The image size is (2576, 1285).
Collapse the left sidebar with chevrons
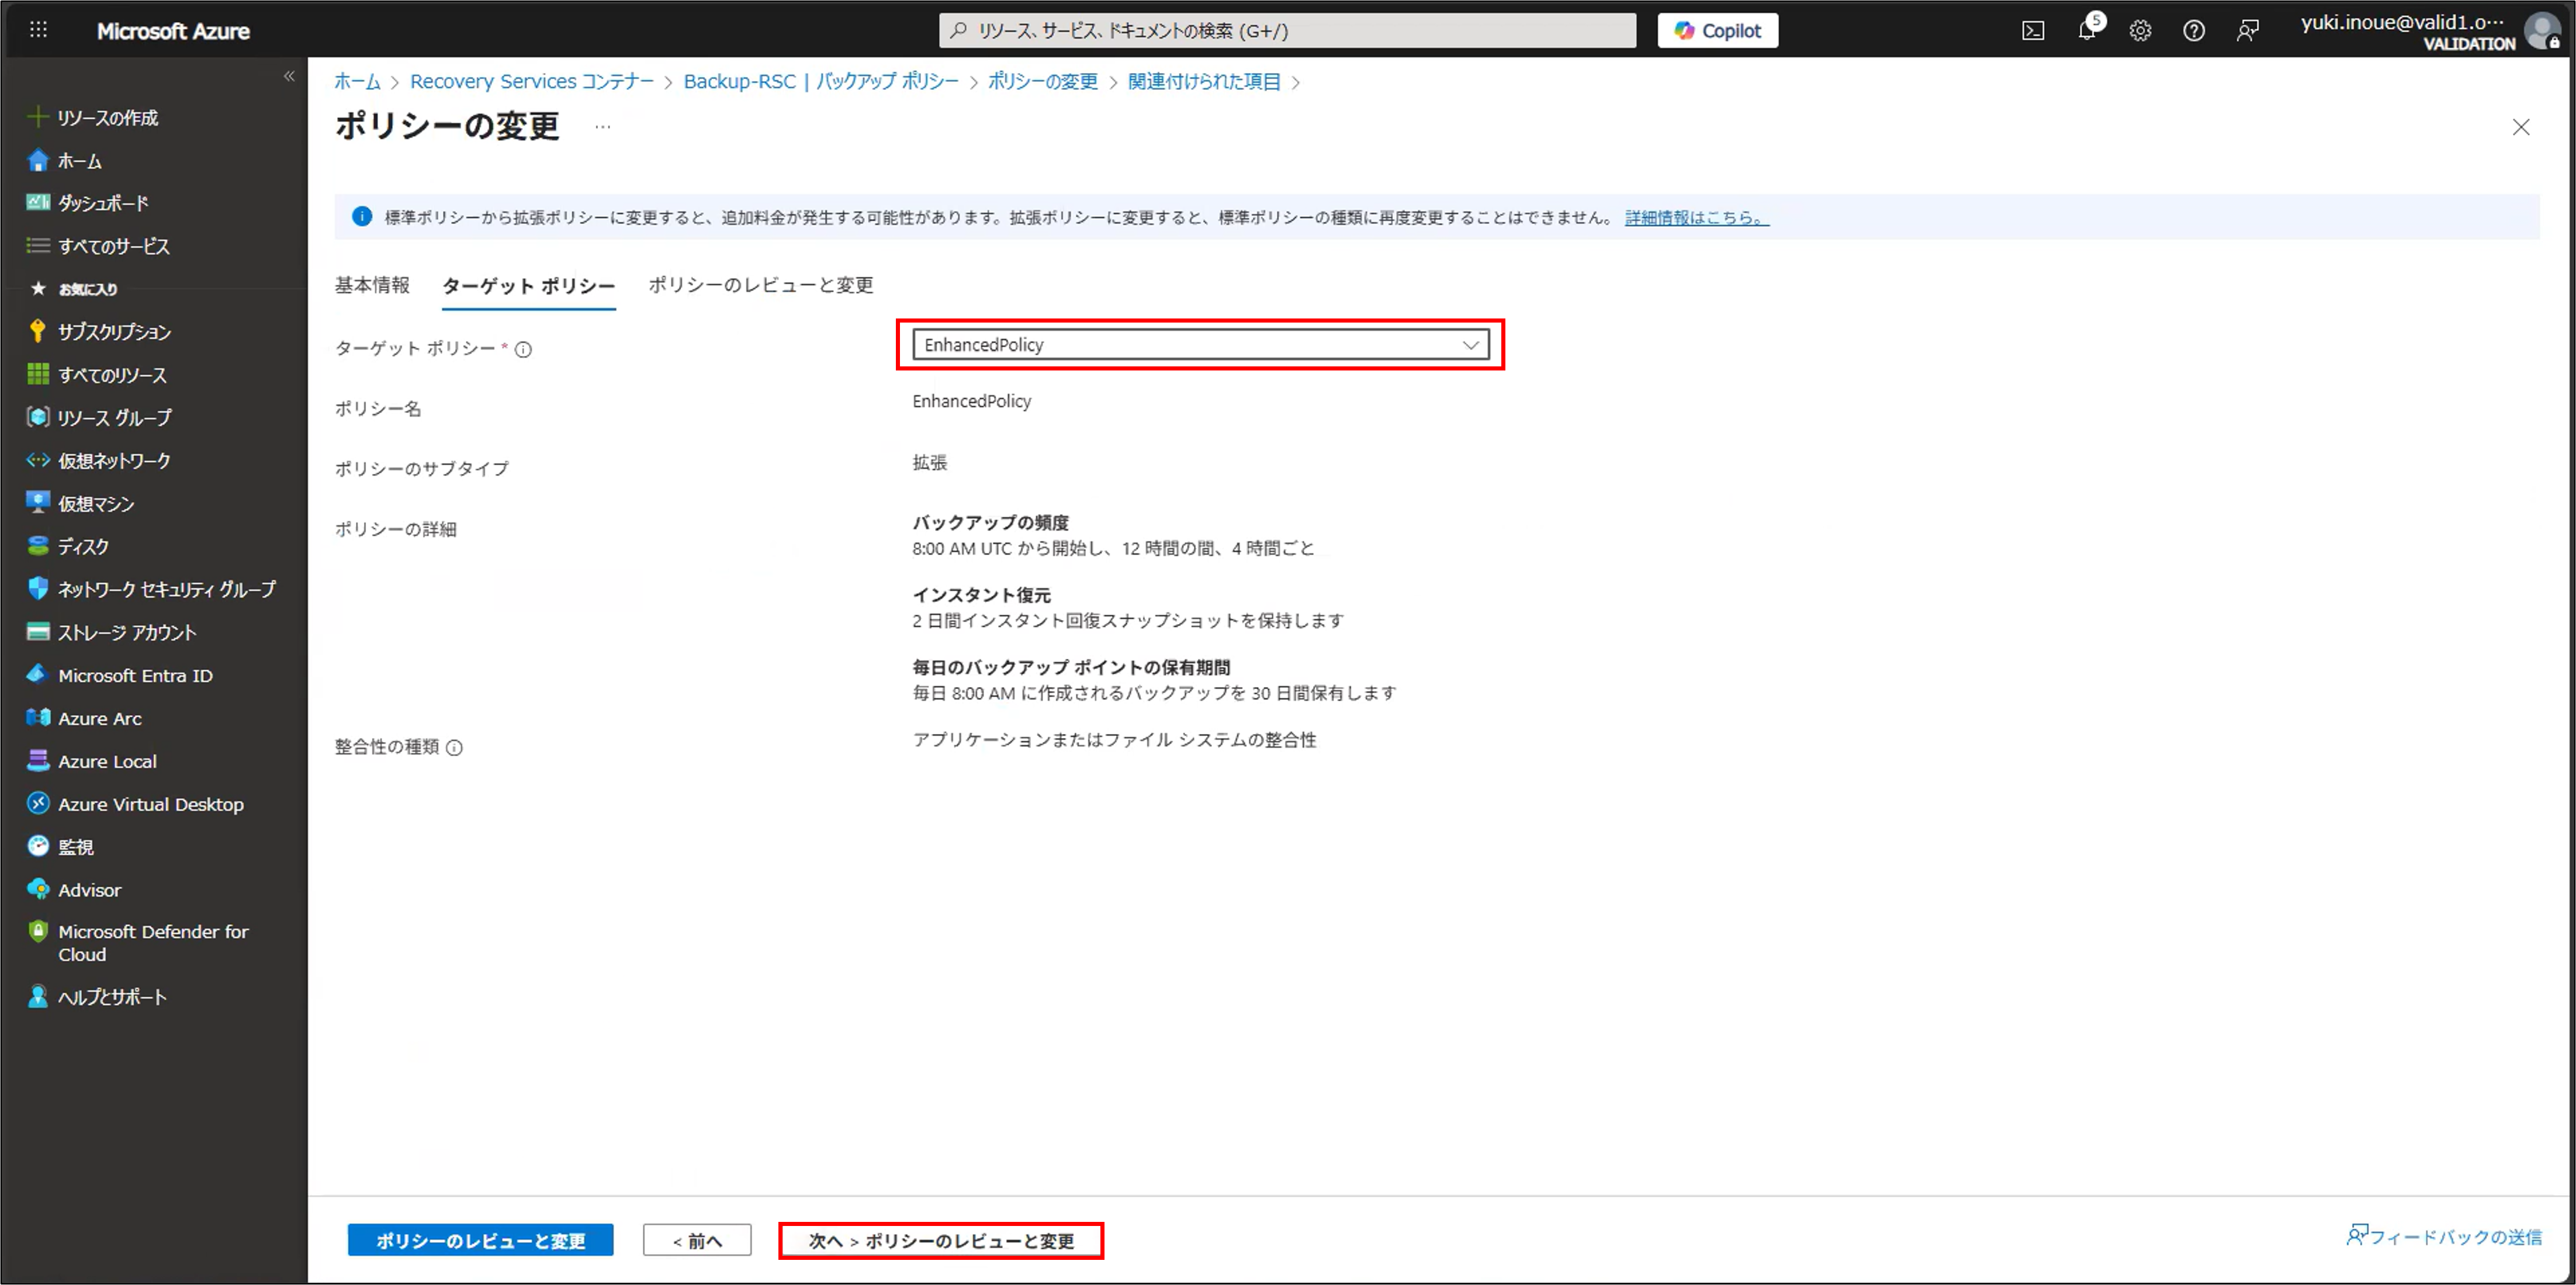[x=289, y=76]
